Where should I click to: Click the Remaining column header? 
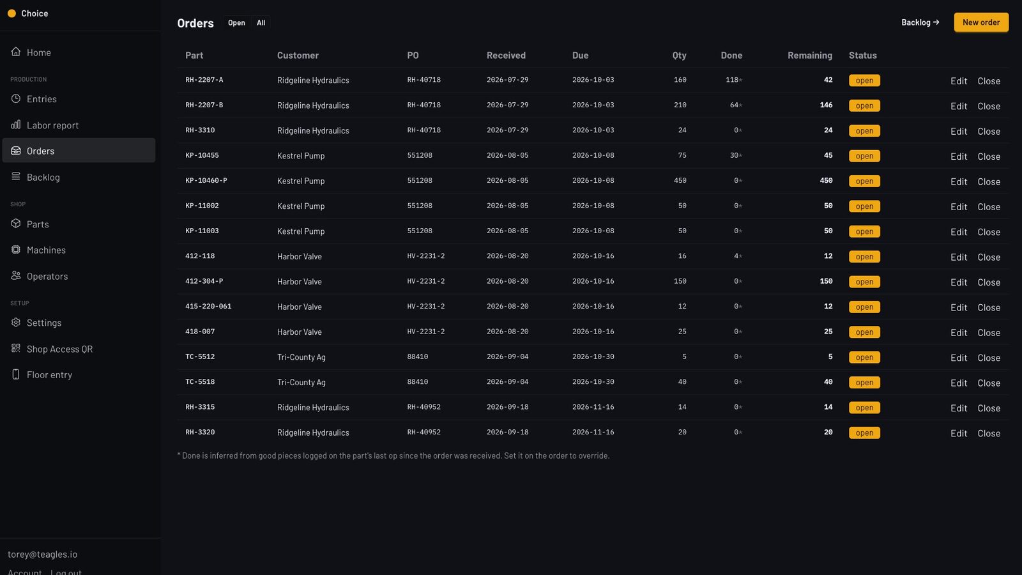coord(810,56)
